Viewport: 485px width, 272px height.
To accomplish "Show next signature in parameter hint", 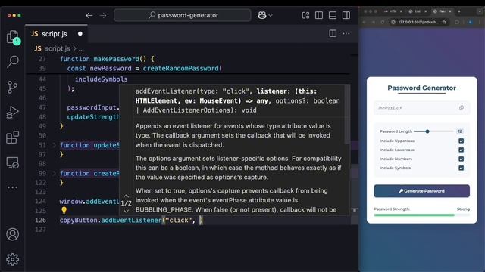I will point(127,211).
